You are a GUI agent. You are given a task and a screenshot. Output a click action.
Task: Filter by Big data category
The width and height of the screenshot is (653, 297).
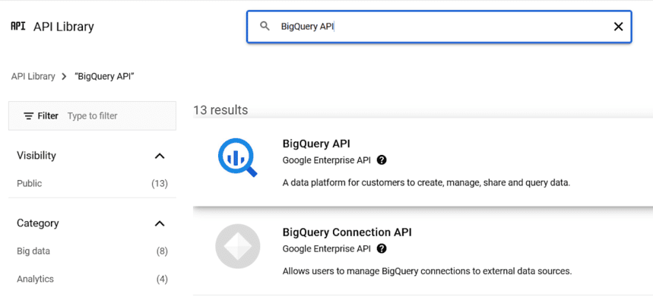[x=33, y=251]
